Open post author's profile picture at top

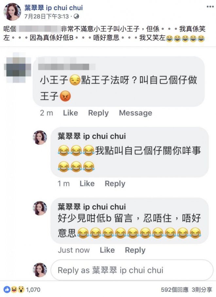point(12,11)
